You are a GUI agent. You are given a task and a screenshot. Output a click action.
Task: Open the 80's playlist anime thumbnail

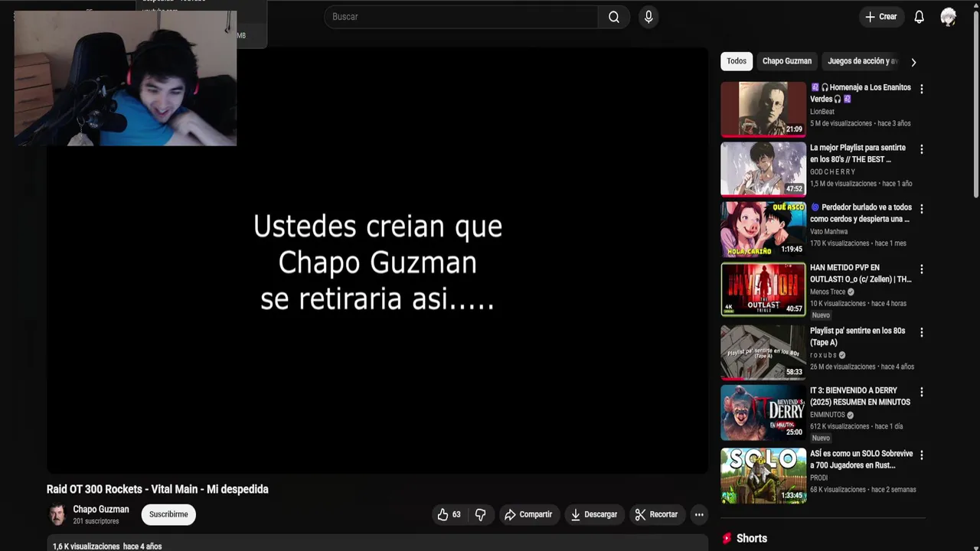[763, 168]
